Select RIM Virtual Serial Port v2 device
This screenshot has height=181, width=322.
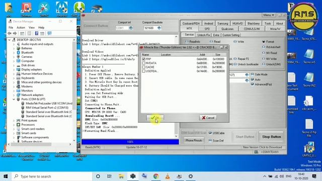[x=47, y=108]
